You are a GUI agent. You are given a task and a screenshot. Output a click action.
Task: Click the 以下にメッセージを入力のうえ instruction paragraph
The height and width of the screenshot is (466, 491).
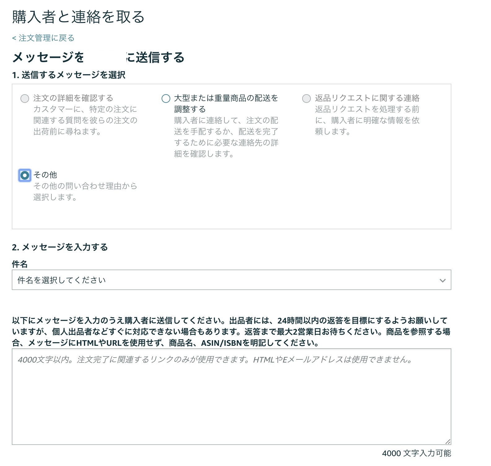pos(231,332)
